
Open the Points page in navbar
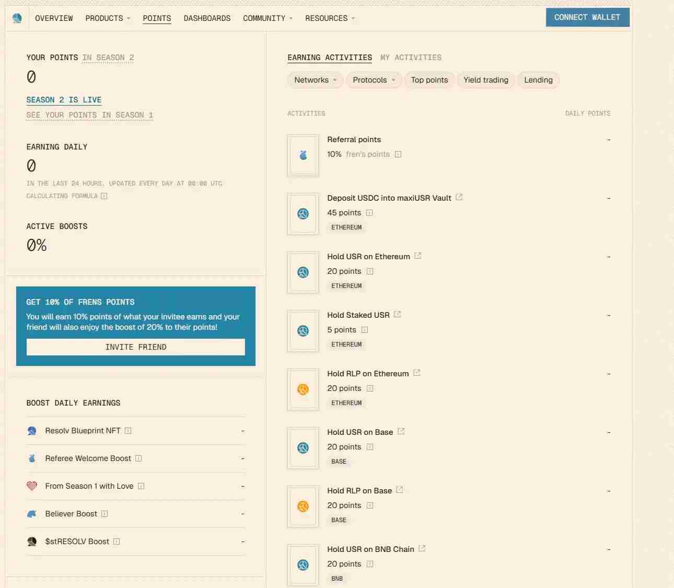tap(157, 18)
